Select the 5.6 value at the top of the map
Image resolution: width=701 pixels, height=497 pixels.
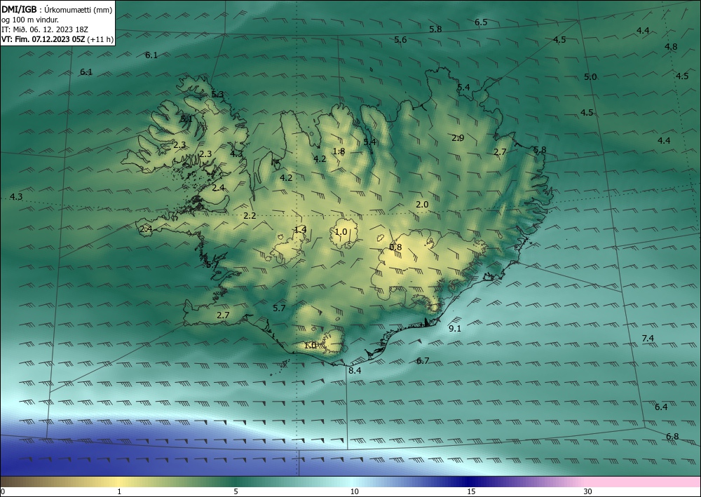[x=400, y=40]
